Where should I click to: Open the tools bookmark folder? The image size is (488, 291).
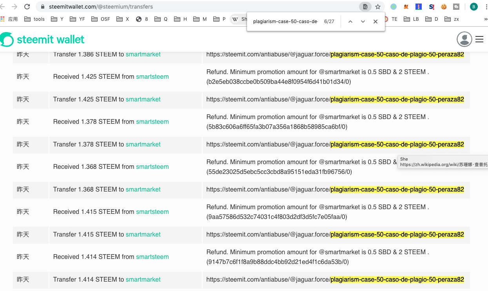point(34,19)
